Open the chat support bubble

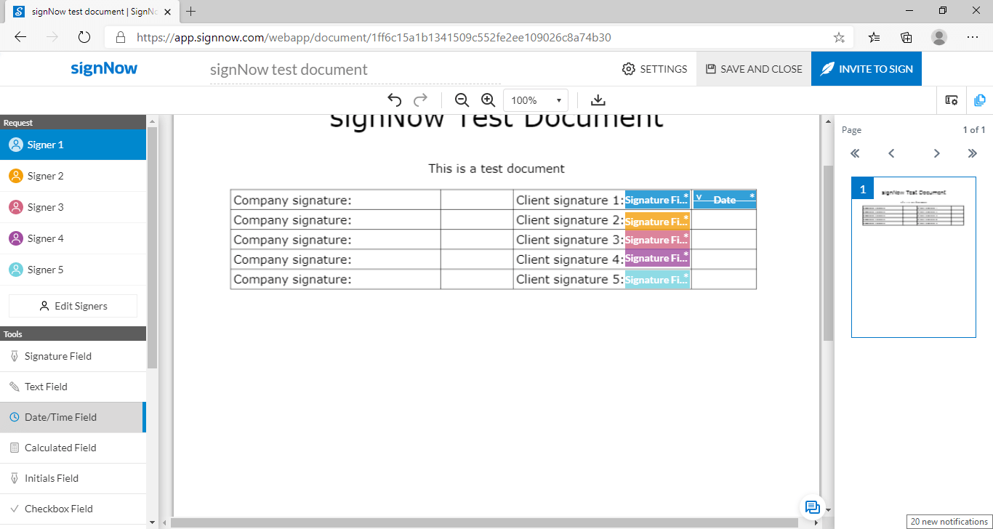coord(812,506)
